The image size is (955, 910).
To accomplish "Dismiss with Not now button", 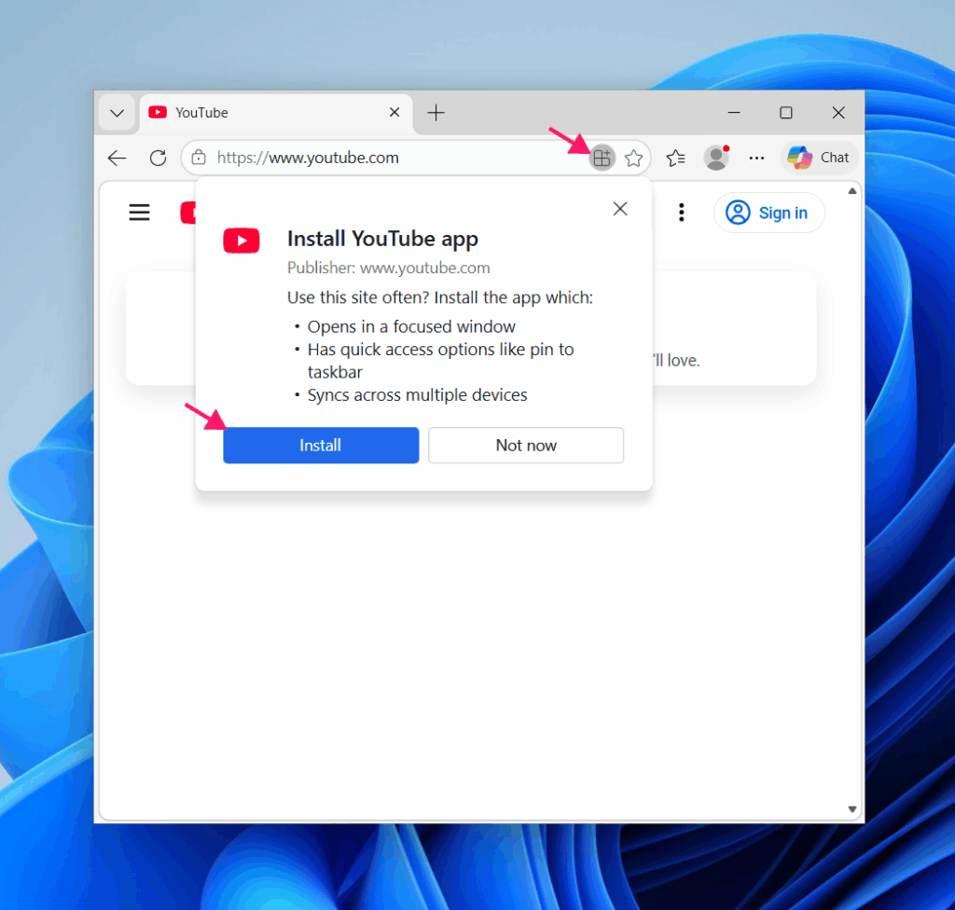I will pyautogui.click(x=526, y=446).
